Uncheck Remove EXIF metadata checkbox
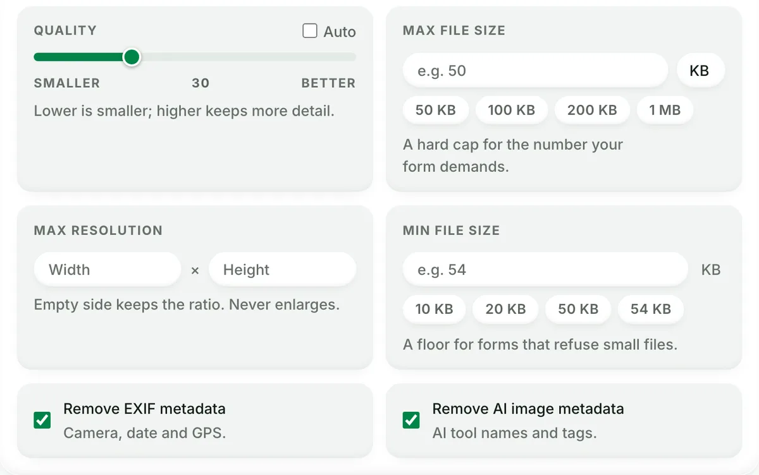Viewport: 759px width, 475px height. (x=42, y=420)
